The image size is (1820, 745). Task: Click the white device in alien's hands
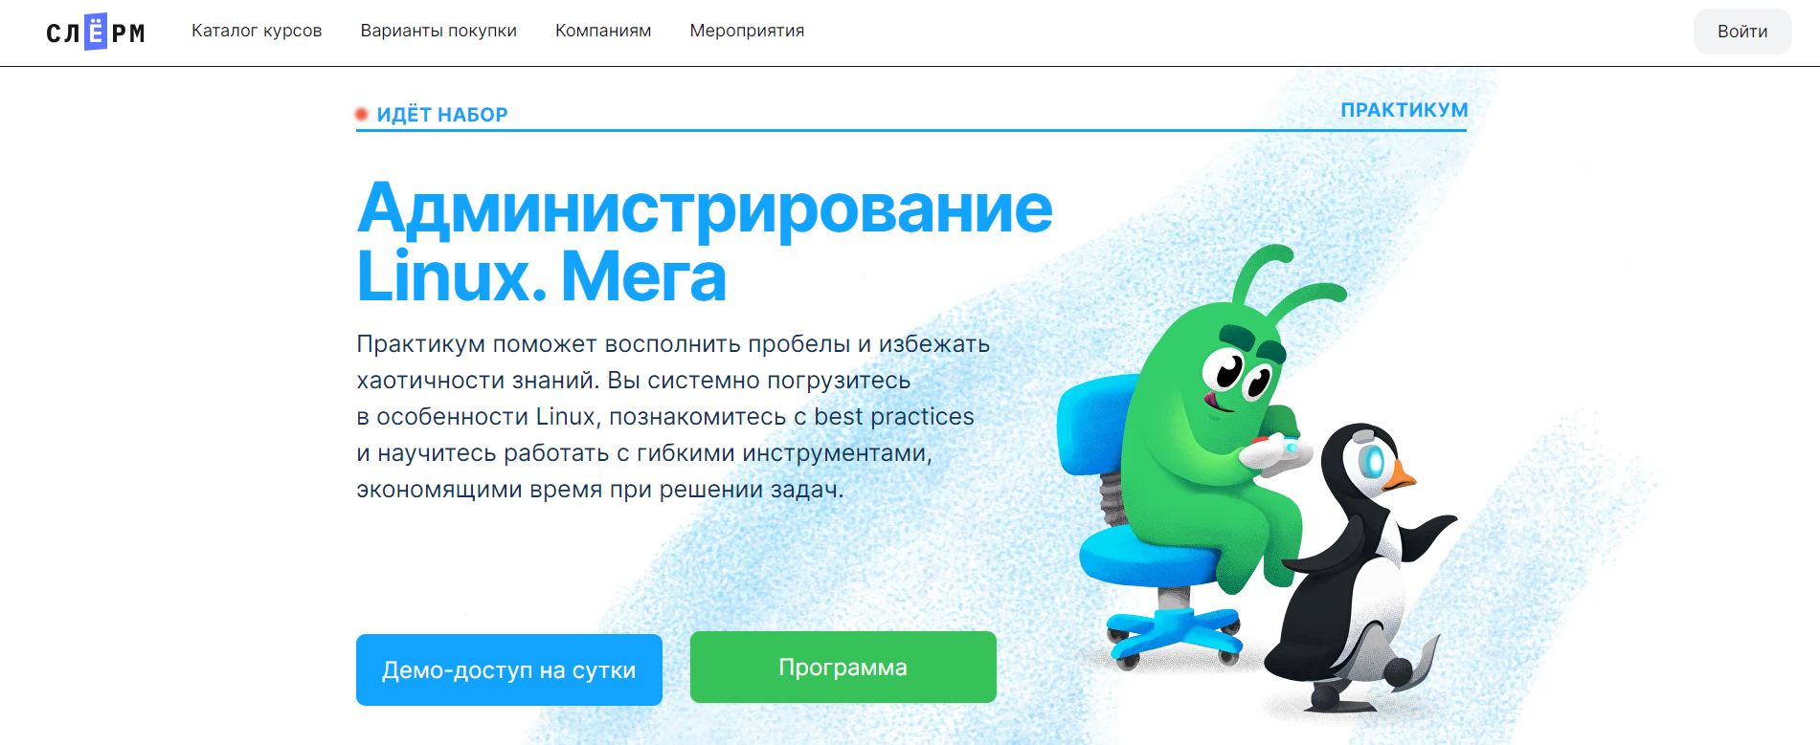click(1273, 450)
